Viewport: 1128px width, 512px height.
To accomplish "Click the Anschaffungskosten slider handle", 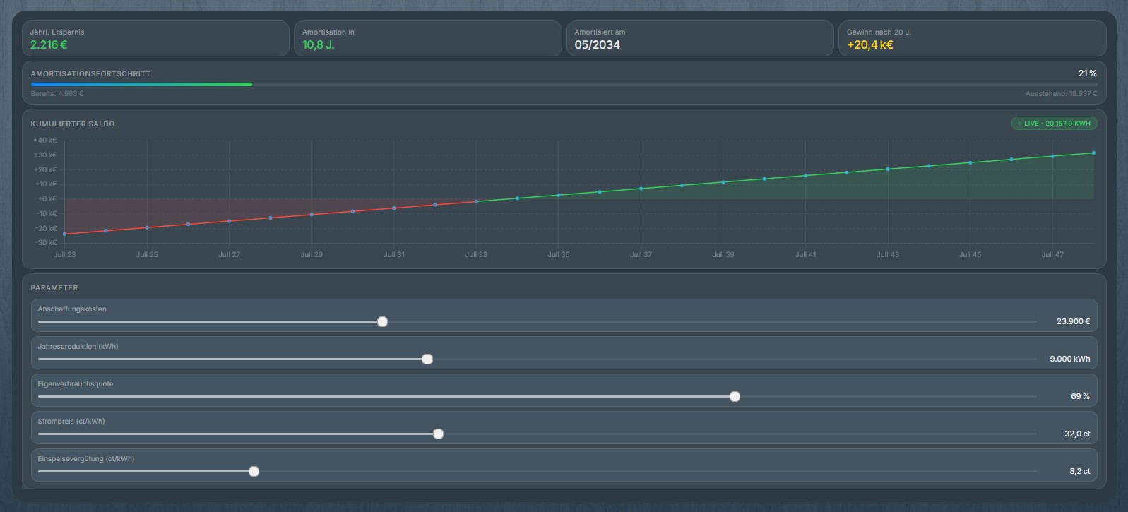I will coord(382,322).
